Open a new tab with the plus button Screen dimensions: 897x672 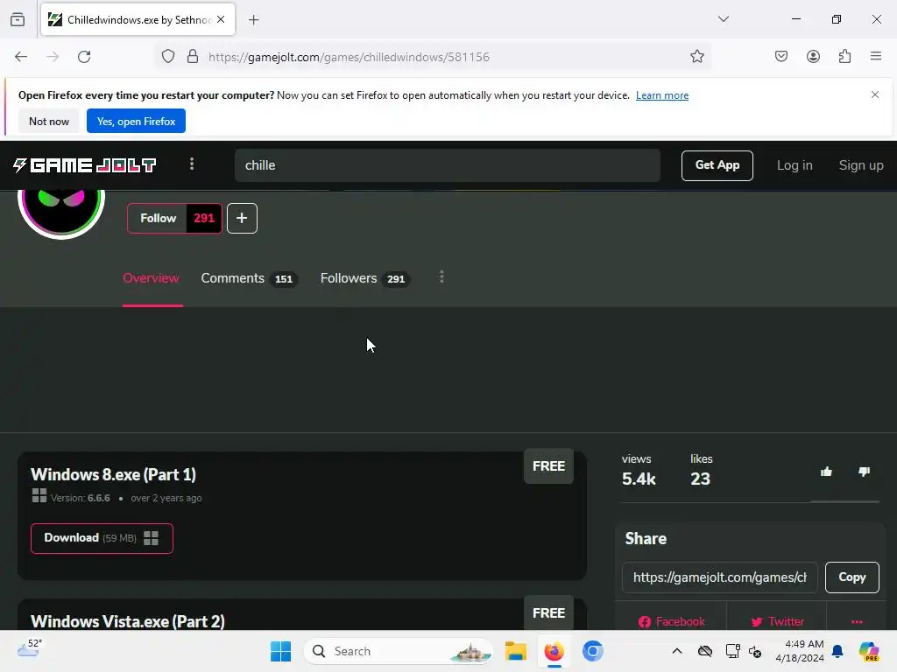(253, 20)
